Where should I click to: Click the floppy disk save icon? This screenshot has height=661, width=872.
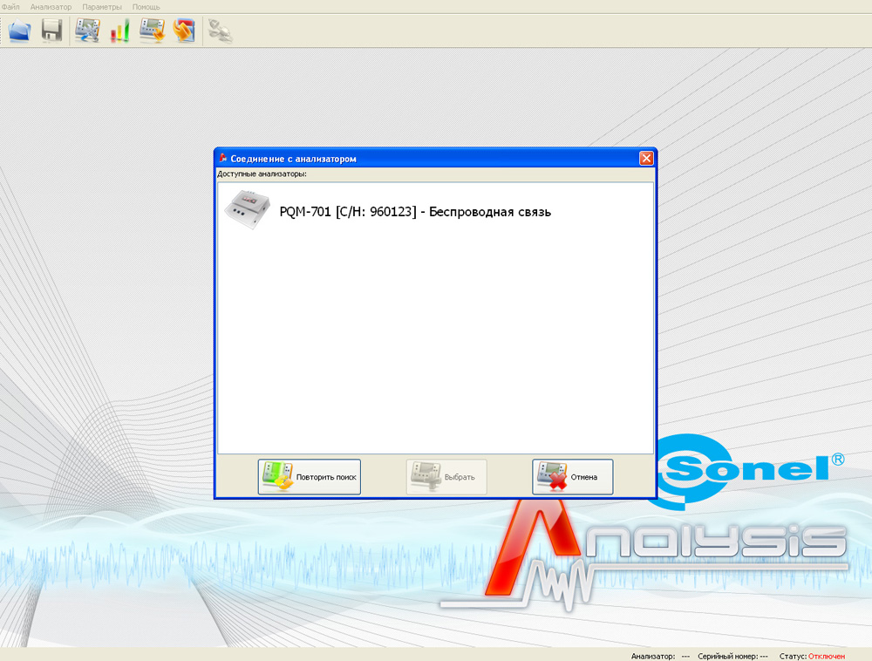coord(52,30)
